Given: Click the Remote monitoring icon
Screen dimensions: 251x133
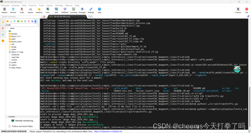Looking at the screenshot, I should click(13, 121).
